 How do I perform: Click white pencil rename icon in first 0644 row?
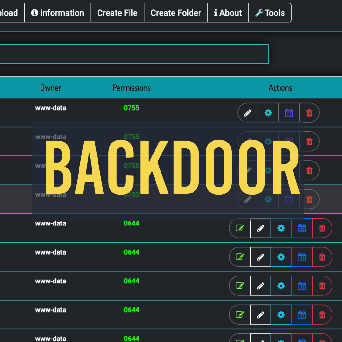click(x=261, y=228)
